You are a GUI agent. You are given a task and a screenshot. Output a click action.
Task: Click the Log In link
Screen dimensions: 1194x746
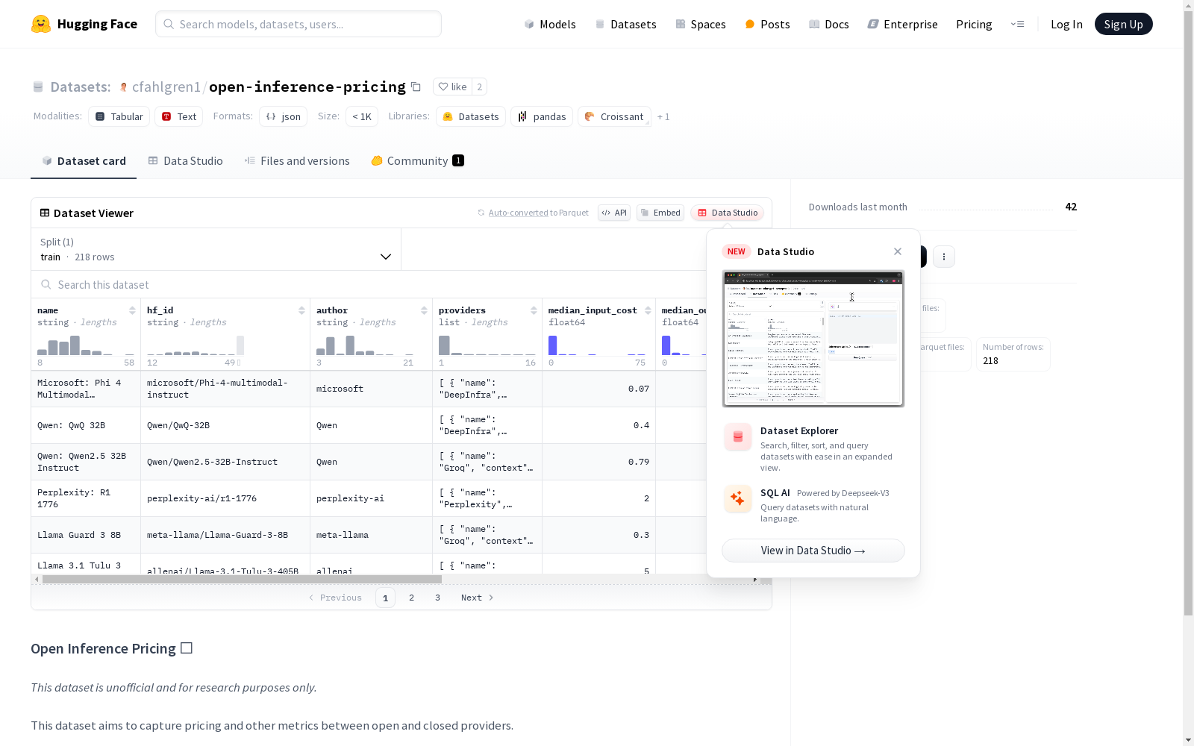pos(1066,24)
